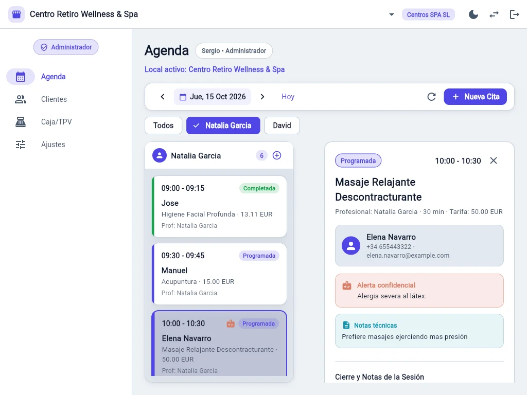Click the swap arrows icon in header
This screenshot has width=527, height=395.
[494, 14]
